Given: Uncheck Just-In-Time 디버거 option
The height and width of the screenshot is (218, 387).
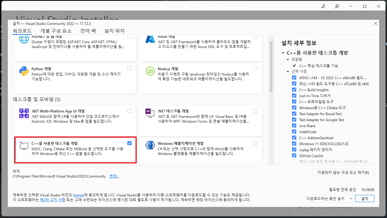Looking at the screenshot, I should 294,96.
